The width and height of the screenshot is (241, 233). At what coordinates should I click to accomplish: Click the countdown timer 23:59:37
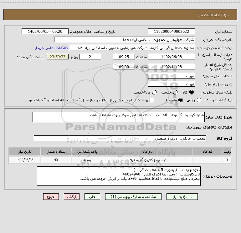point(58,57)
